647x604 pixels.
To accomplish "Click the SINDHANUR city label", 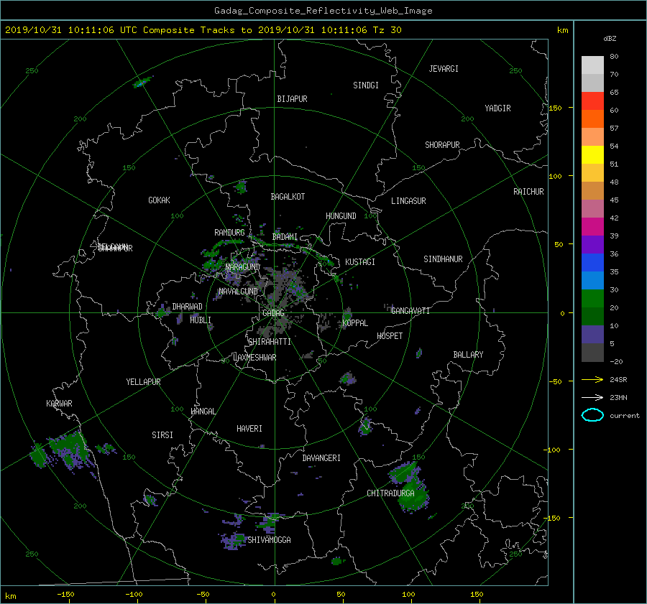I will pyautogui.click(x=443, y=259).
